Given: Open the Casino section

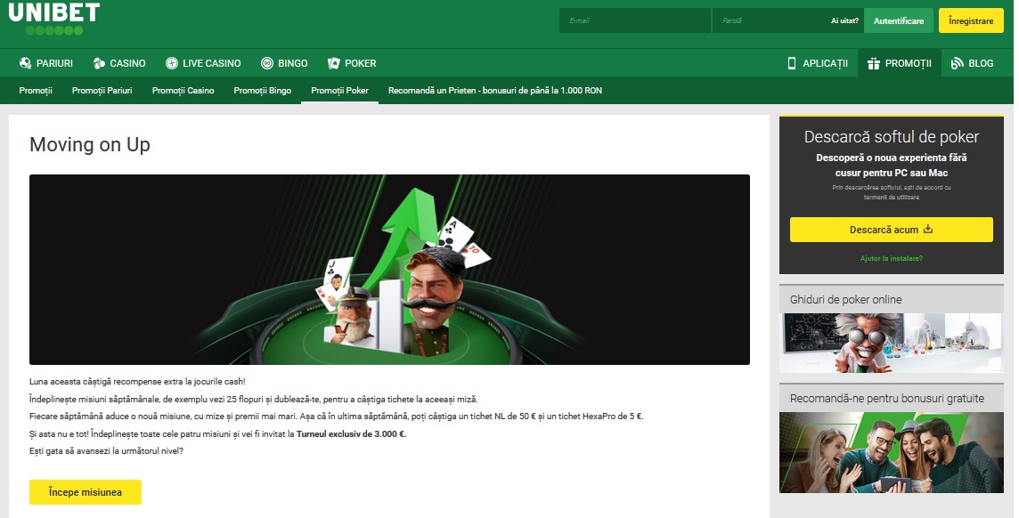Looking at the screenshot, I should pyautogui.click(x=119, y=63).
